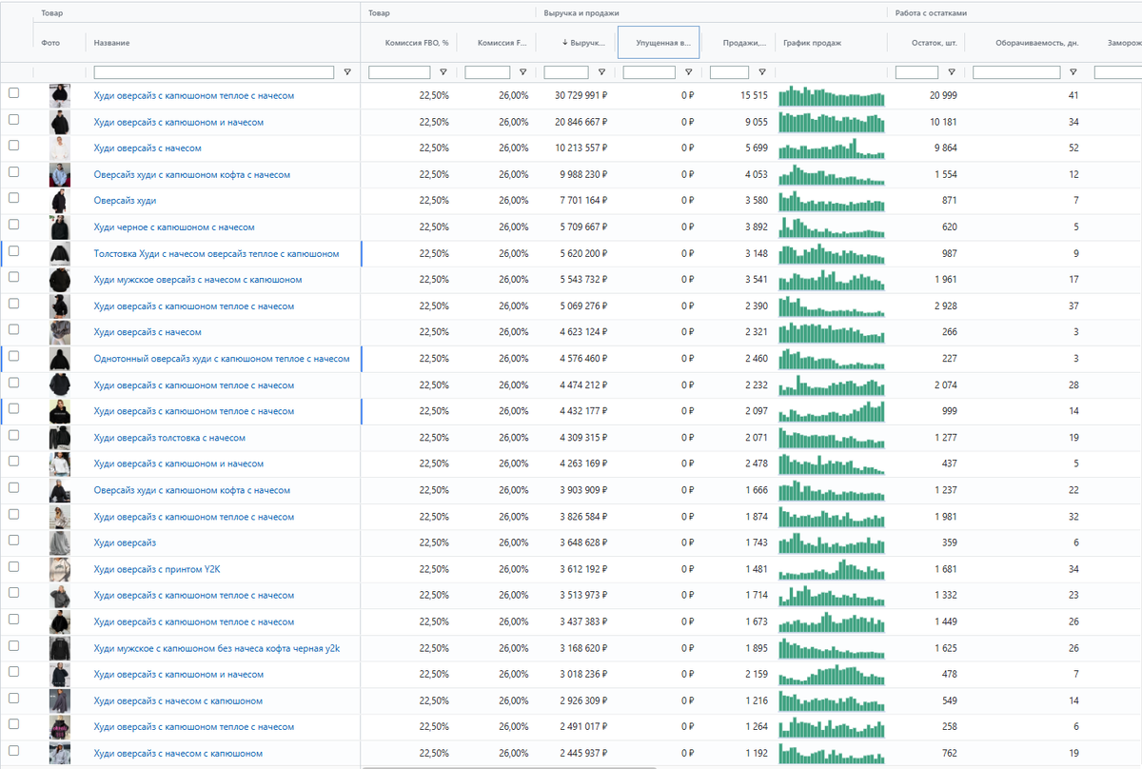Focus the Остаток, шт. filter field
Screen dimensions: 1142x769
pos(917,72)
